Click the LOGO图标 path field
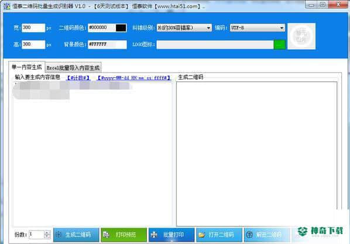This screenshot has width=350, height=244. [215, 44]
